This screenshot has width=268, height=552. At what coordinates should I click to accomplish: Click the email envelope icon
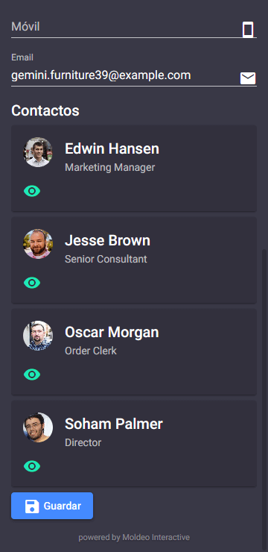(x=248, y=78)
